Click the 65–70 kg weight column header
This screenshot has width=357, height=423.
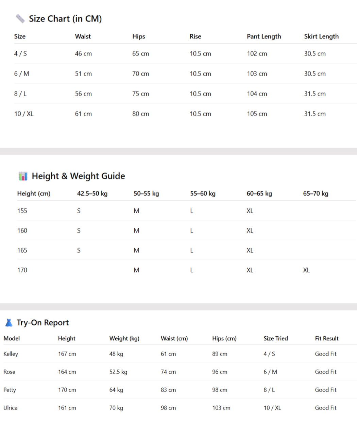316,193
